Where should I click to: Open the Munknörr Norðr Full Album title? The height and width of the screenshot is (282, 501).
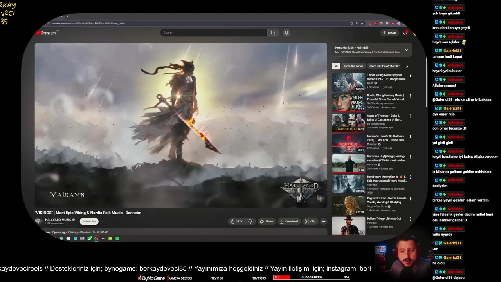pyautogui.click(x=386, y=138)
